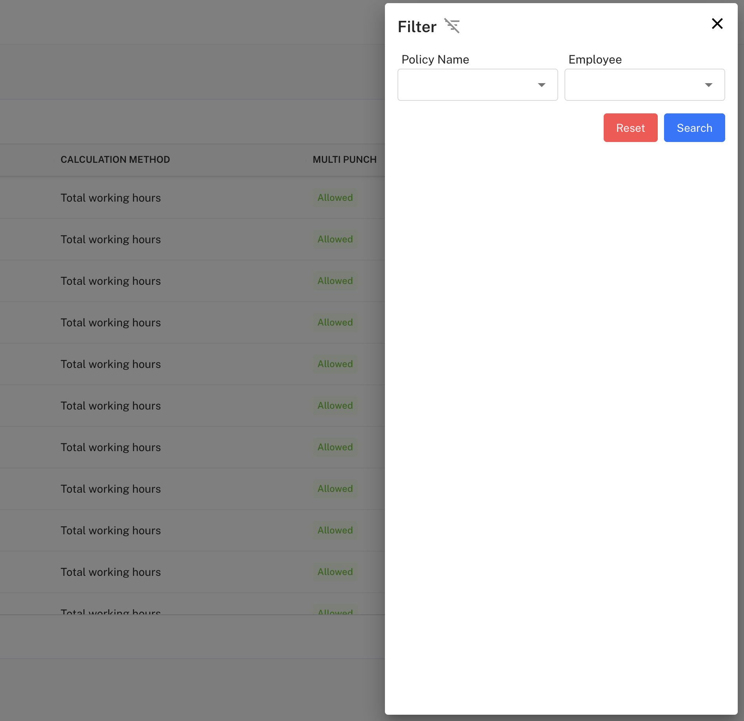This screenshot has width=744, height=721.
Task: Click the clear-filter icon beside Filter title
Action: [452, 25]
